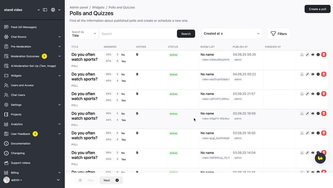Stop the poll published 03.09.25 19:59

tap(318, 113)
